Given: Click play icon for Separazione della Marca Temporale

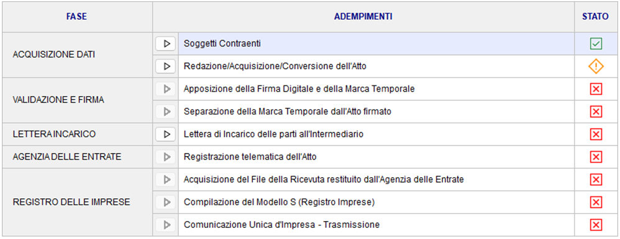Looking at the screenshot, I should point(166,112).
